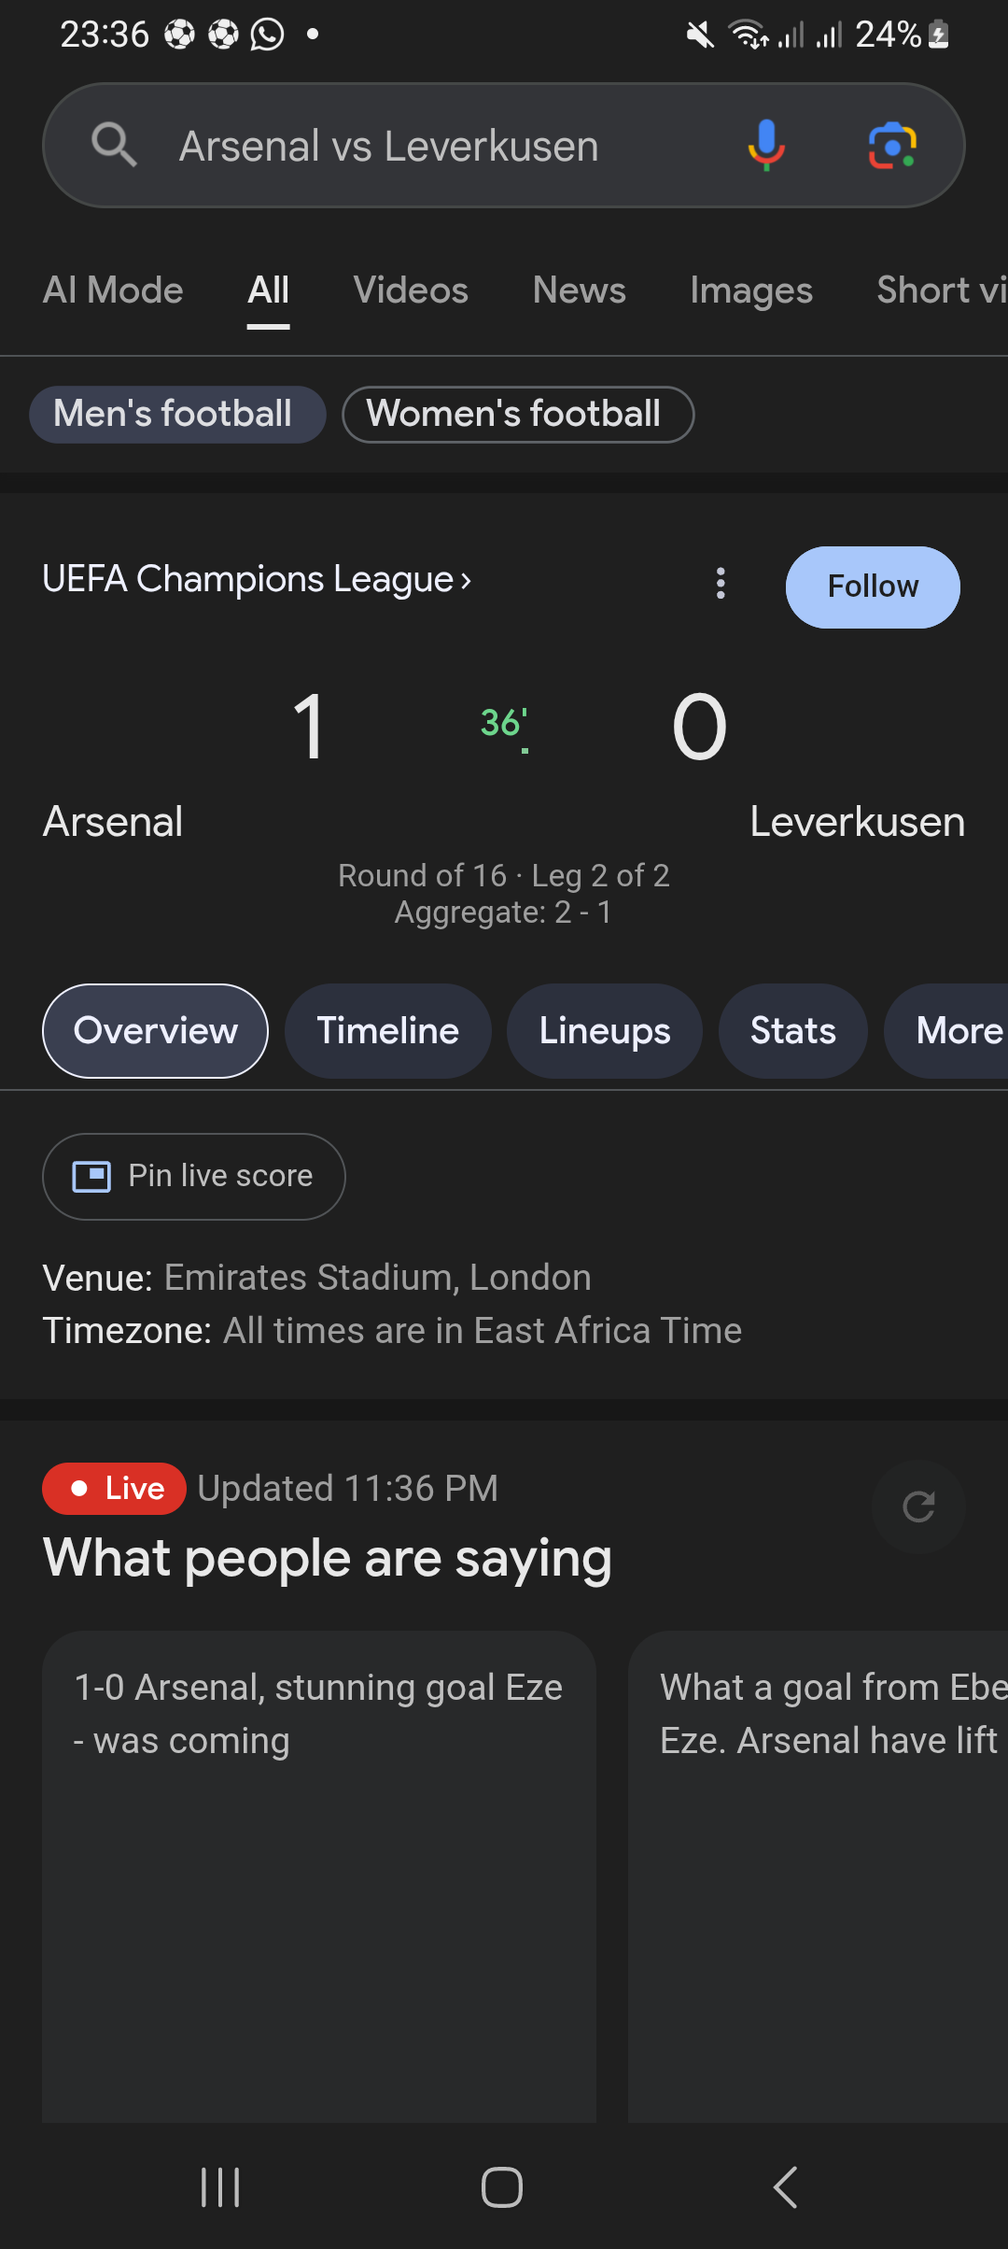
Task: Tap the voice search microphone icon
Action: coord(766,146)
